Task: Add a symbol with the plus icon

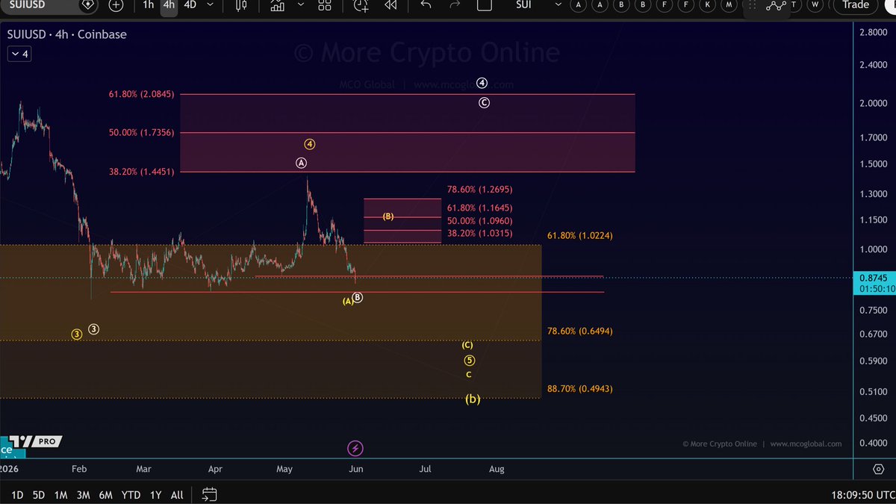Action: 116,5
